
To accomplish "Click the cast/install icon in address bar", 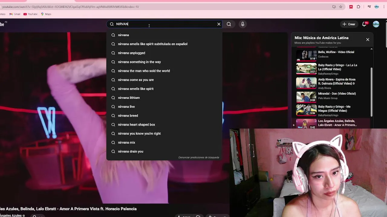I will tap(334, 7).
